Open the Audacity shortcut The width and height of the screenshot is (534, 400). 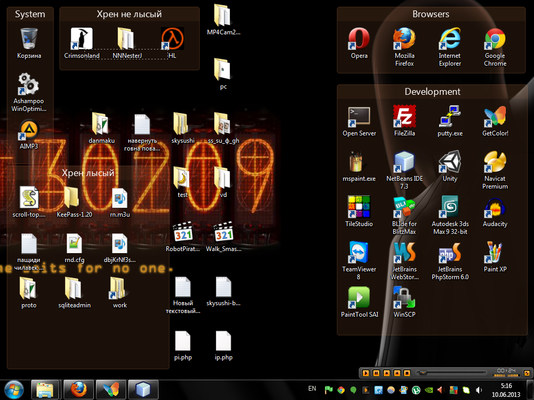(x=495, y=207)
